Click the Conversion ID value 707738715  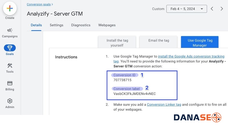tap(123, 80)
